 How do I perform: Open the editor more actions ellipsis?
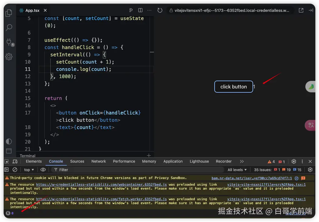pyautogui.click(x=149, y=10)
